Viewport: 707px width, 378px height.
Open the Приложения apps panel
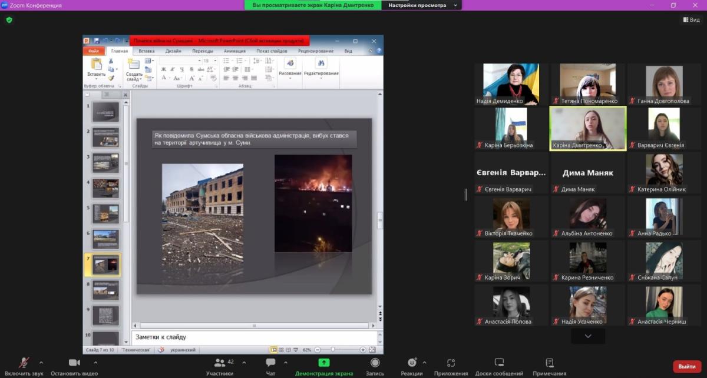point(451,363)
